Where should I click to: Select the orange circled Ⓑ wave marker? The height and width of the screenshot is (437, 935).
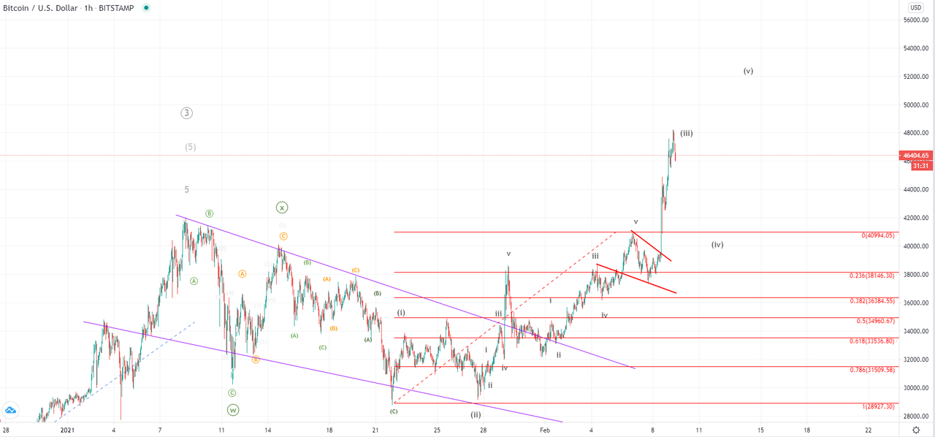(255, 360)
